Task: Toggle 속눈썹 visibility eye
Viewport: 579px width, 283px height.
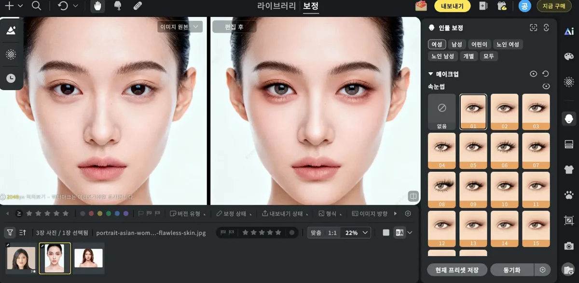Action: pyautogui.click(x=546, y=87)
